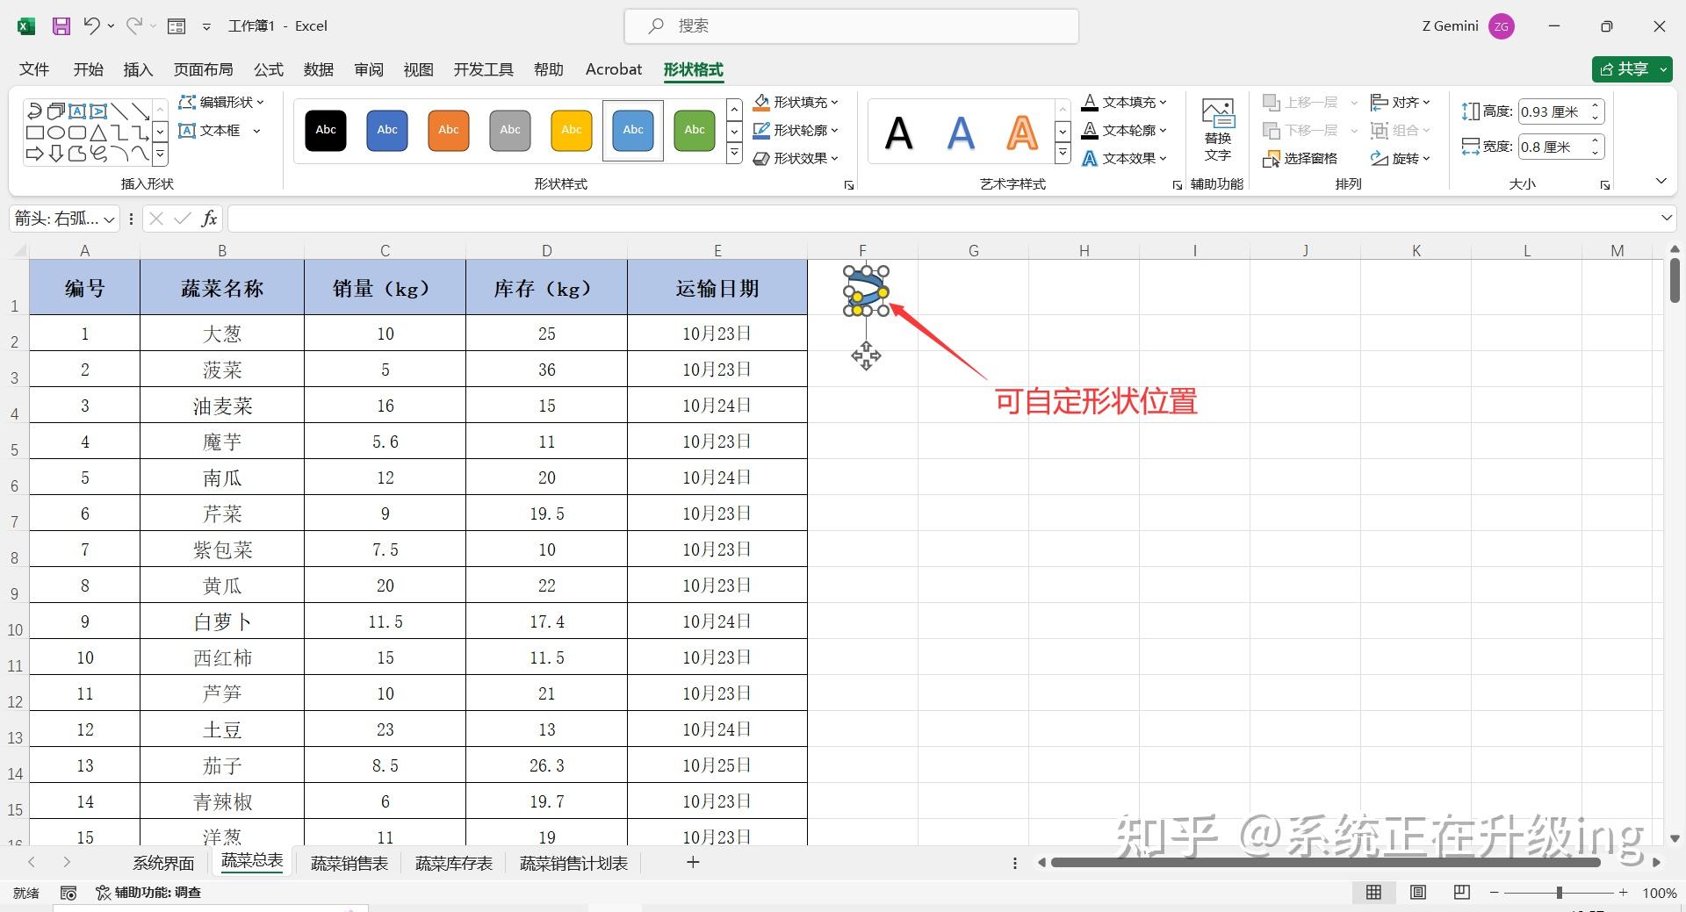
Task: Select the rectangle shape in the shapes gallery
Action: click(x=35, y=133)
